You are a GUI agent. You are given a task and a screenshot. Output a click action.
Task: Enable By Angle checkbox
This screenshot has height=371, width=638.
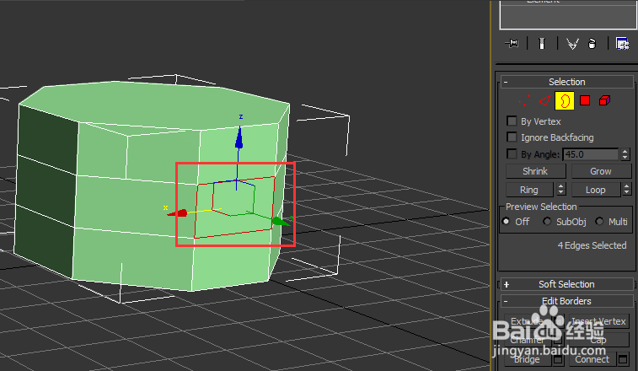coord(512,154)
